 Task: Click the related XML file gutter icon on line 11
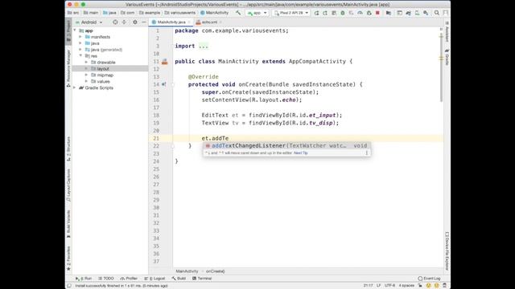click(x=164, y=62)
